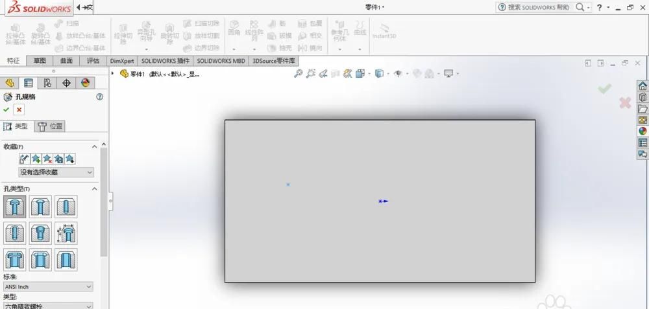649x309 pixels.
Task: Open the 六角精致螺栓 type dropdown
Action: pyautogui.click(x=48, y=306)
